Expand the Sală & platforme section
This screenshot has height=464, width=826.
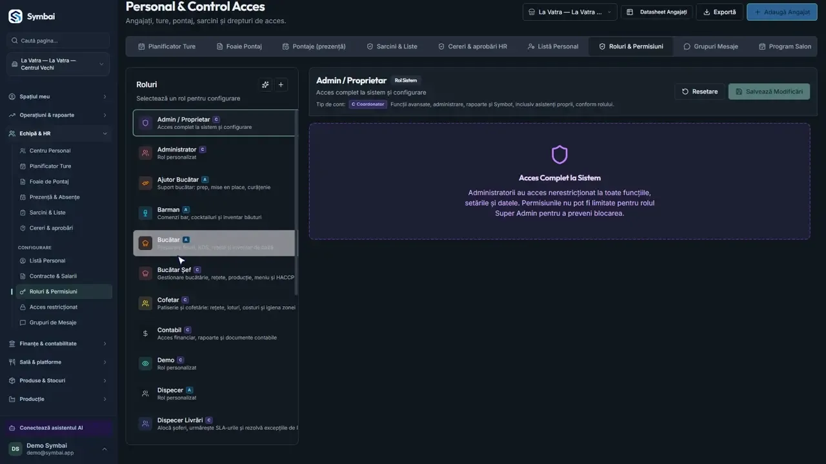59,362
